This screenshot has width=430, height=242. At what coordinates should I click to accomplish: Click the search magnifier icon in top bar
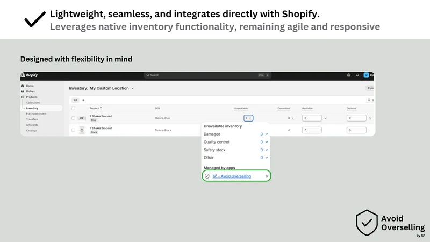tap(148, 75)
